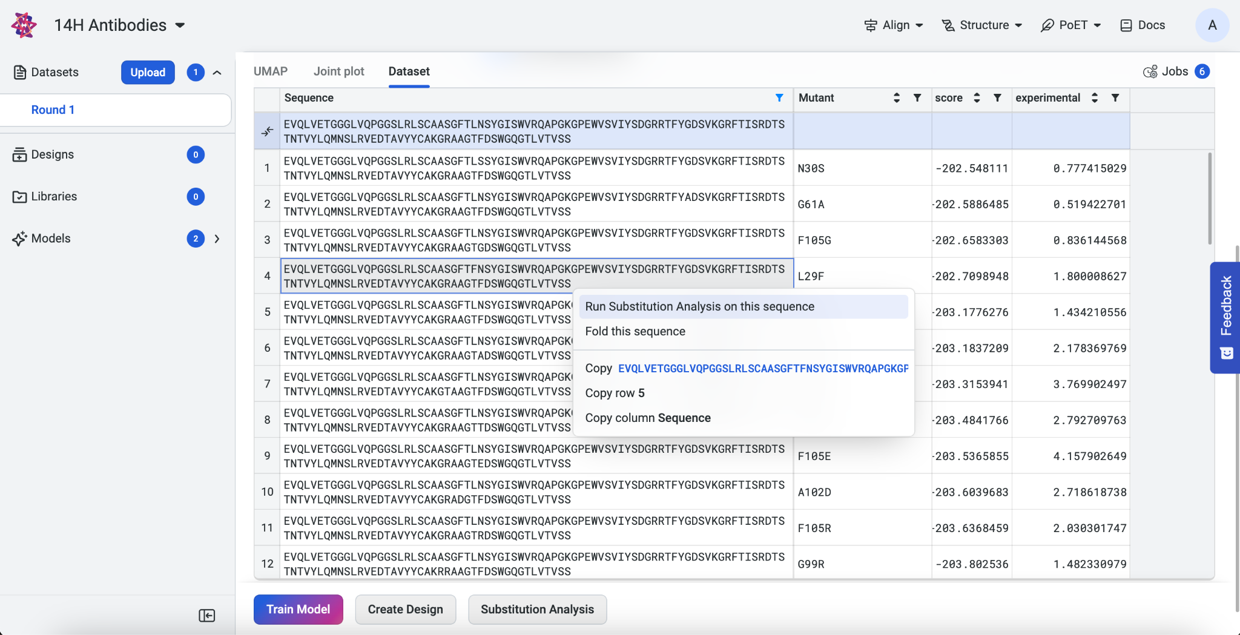
Task: Click the Designs sidebar icon
Action: coord(20,154)
